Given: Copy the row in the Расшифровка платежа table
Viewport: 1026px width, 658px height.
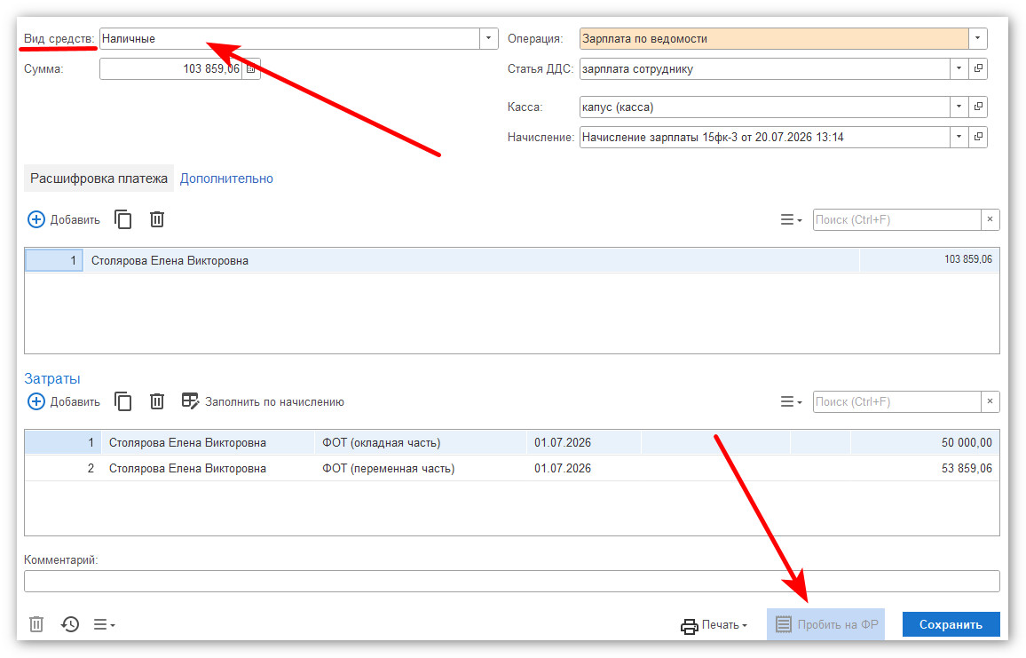Looking at the screenshot, I should click(x=123, y=219).
